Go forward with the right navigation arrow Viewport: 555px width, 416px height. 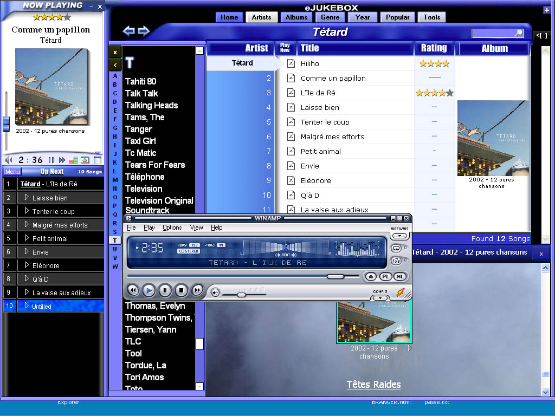tap(143, 31)
